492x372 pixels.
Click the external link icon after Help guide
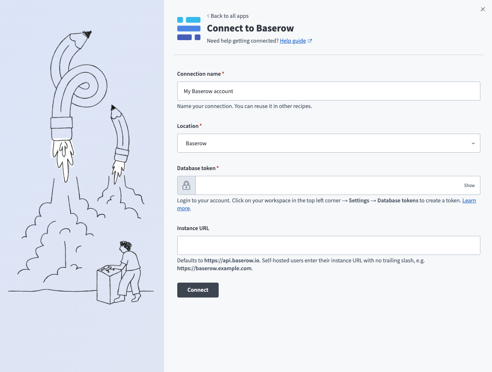click(310, 41)
